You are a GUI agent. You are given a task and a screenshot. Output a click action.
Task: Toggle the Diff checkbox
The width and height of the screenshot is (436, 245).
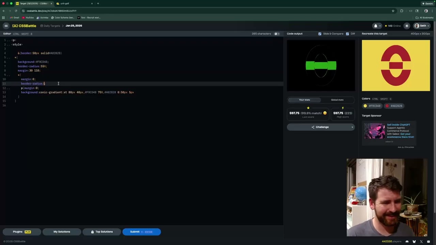click(347, 34)
